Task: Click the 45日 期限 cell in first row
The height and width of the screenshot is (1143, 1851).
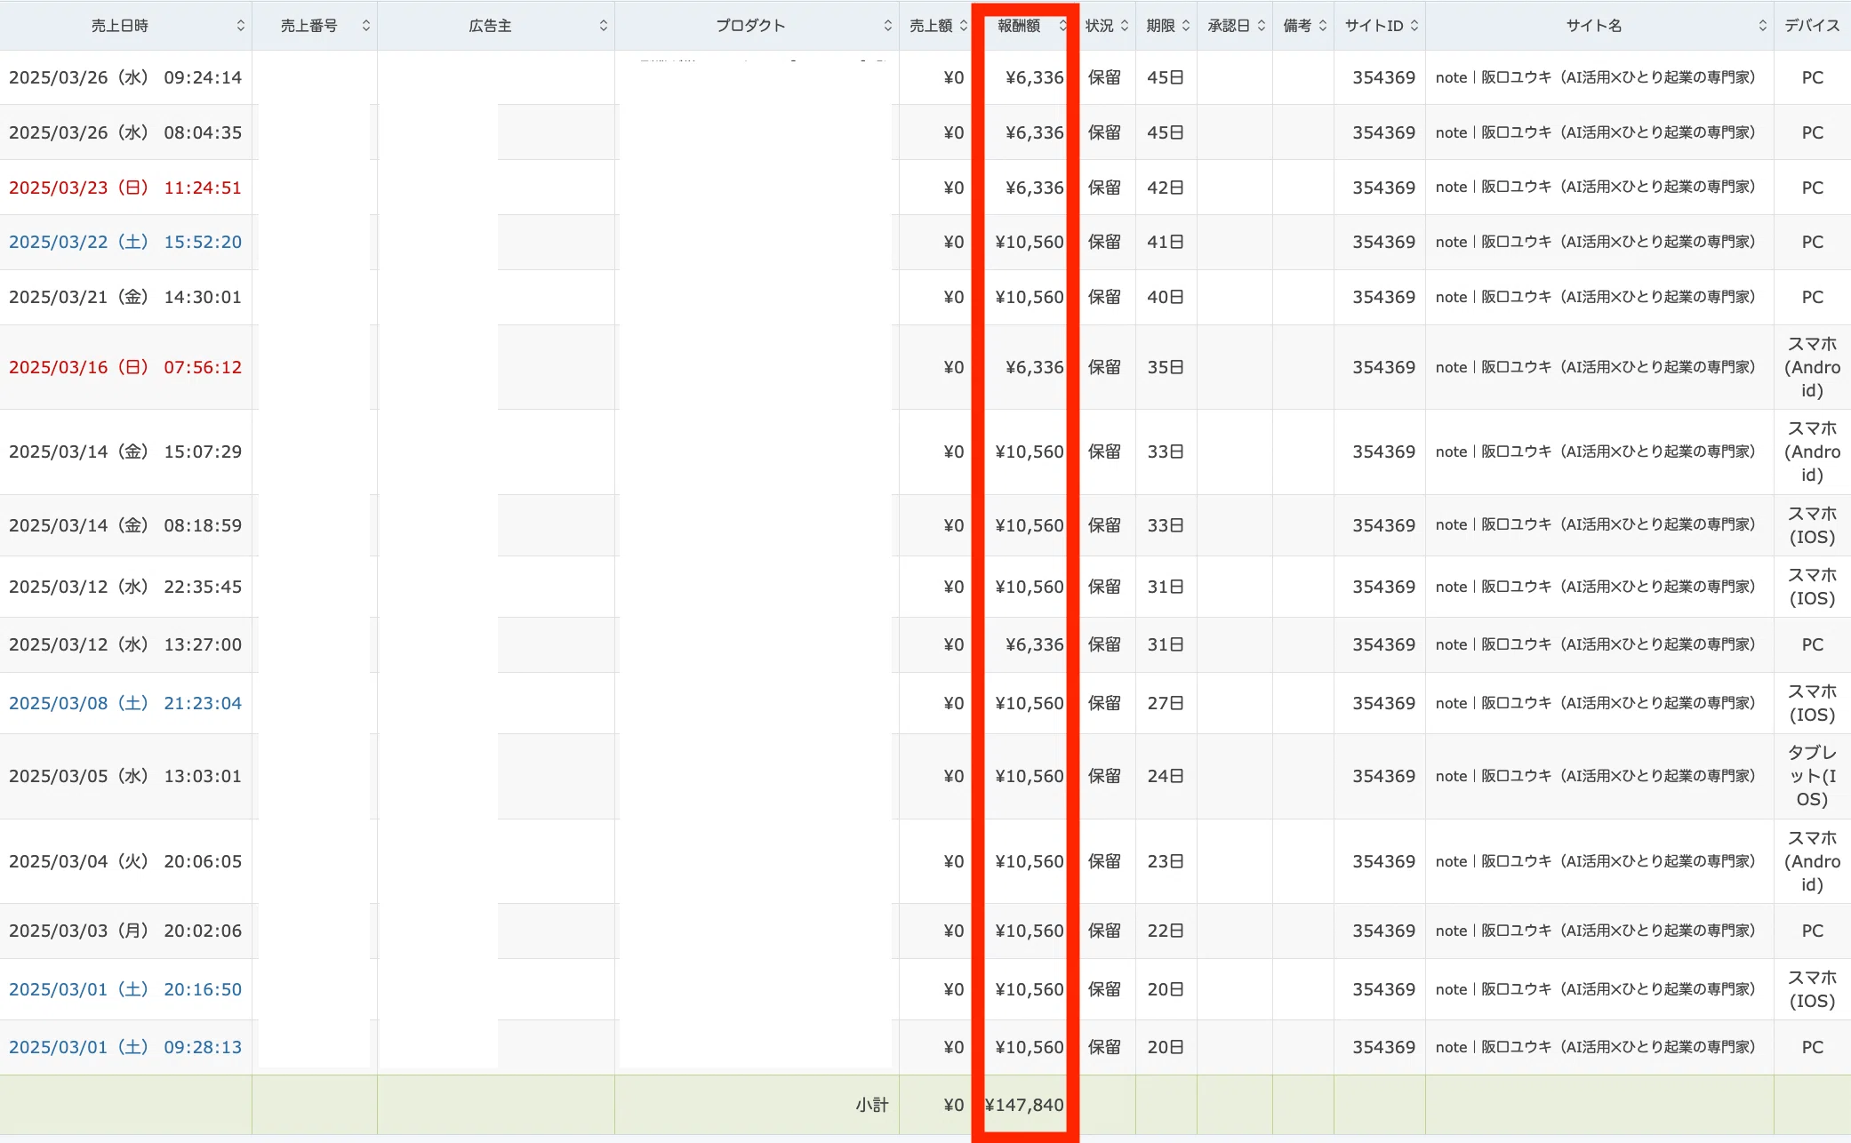Action: coord(1165,77)
